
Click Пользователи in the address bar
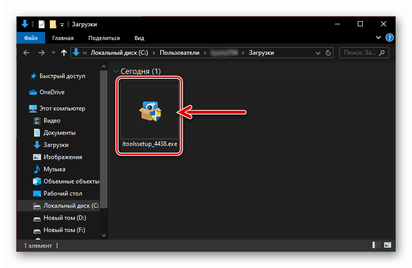pos(180,53)
